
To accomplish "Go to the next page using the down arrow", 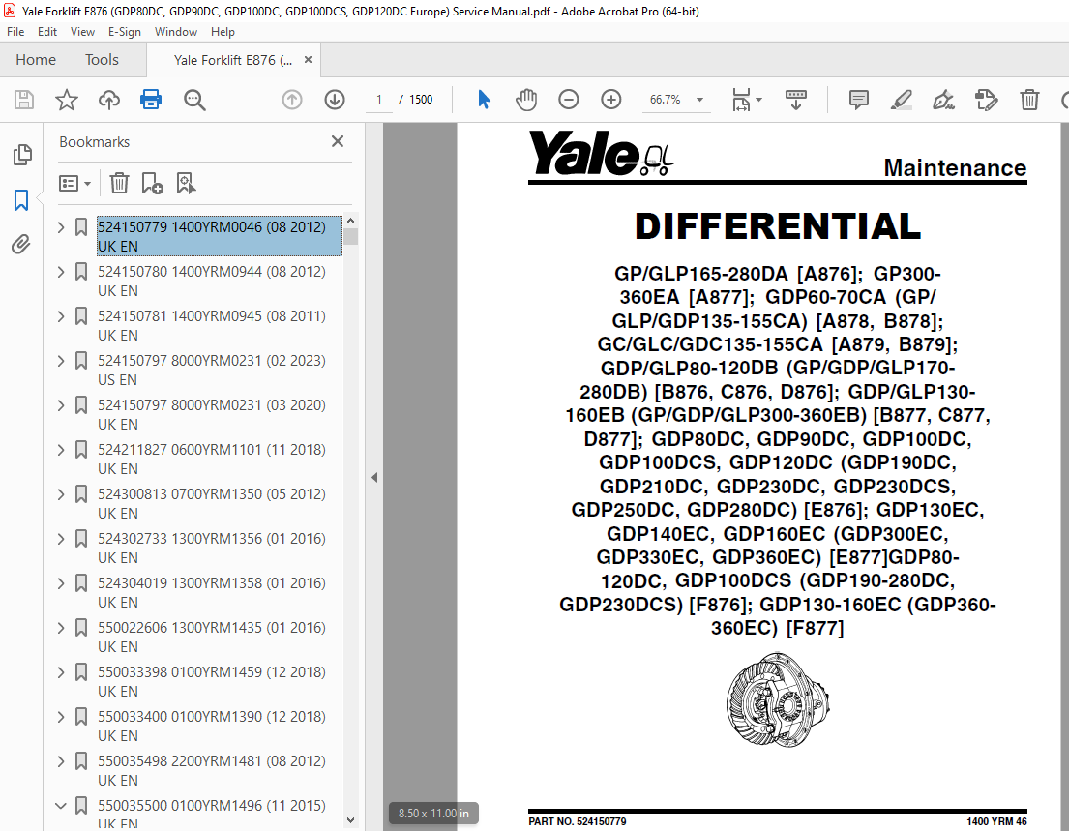I will (x=334, y=100).
